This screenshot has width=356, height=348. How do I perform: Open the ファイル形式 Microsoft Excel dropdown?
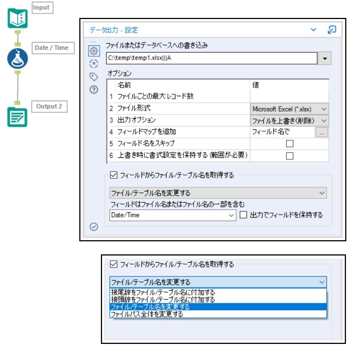(x=289, y=109)
